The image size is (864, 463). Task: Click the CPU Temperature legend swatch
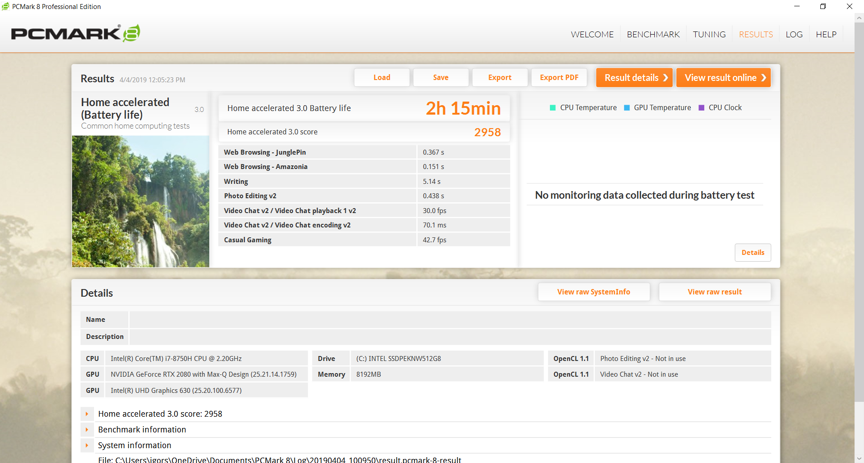click(x=553, y=108)
